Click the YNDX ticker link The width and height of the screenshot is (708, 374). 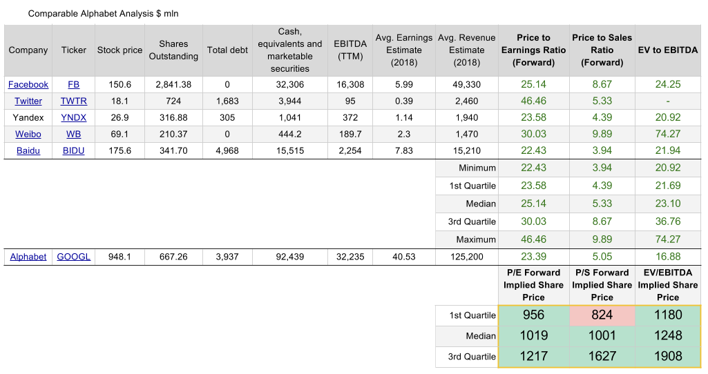[73, 118]
